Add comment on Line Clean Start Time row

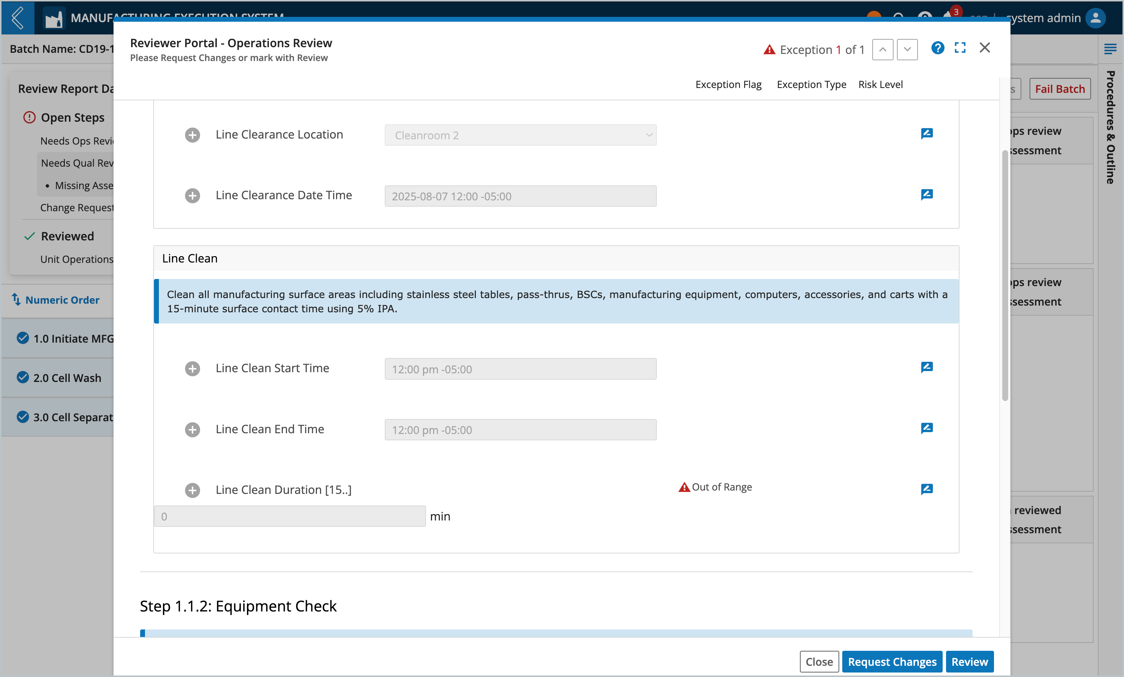927,367
